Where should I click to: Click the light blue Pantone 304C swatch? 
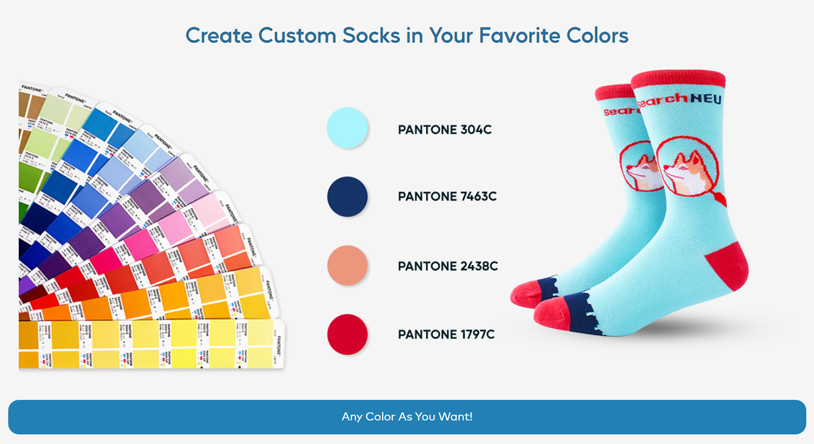tap(348, 128)
